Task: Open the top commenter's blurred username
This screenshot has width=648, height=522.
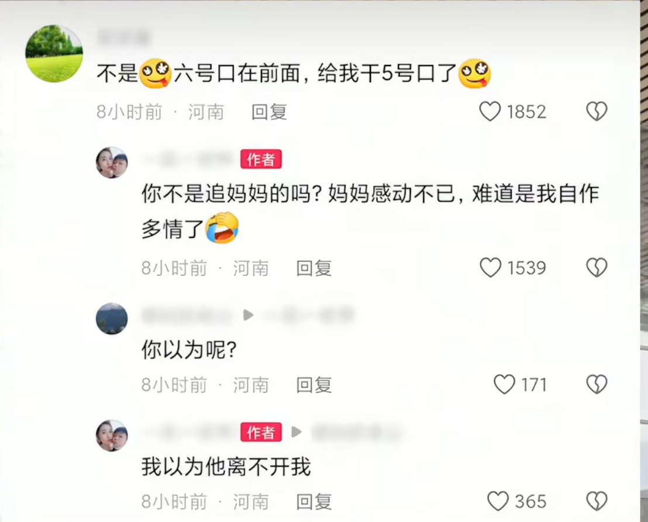Action: [x=123, y=38]
